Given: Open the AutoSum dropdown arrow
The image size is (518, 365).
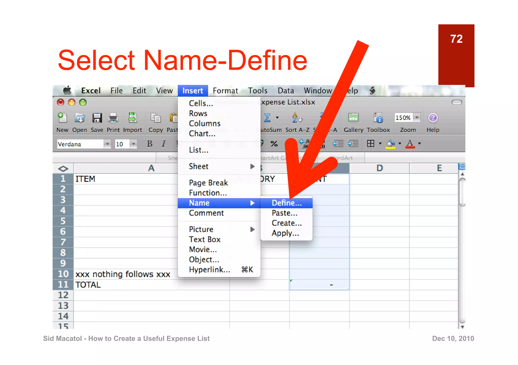Looking at the screenshot, I should 277,118.
